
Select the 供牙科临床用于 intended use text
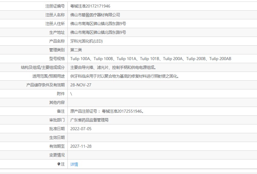pyautogui.click(x=125, y=76)
